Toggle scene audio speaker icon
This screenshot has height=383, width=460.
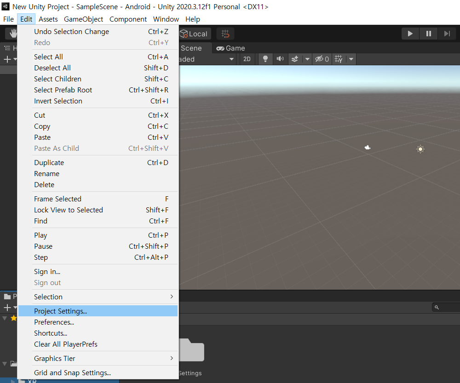[x=280, y=59]
